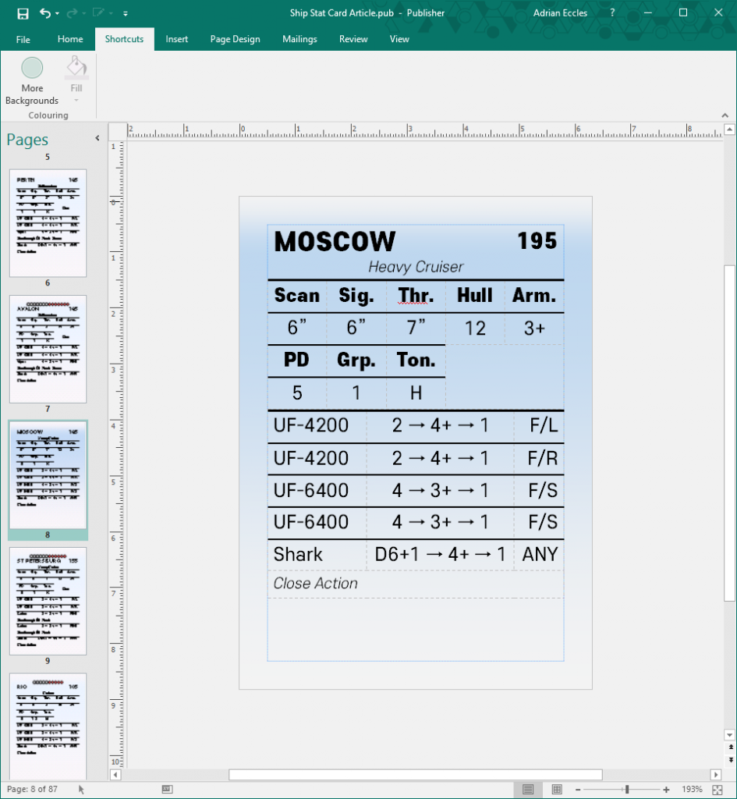Click the Fill bucket icon
Viewport: 737px width, 799px height.
tap(76, 67)
